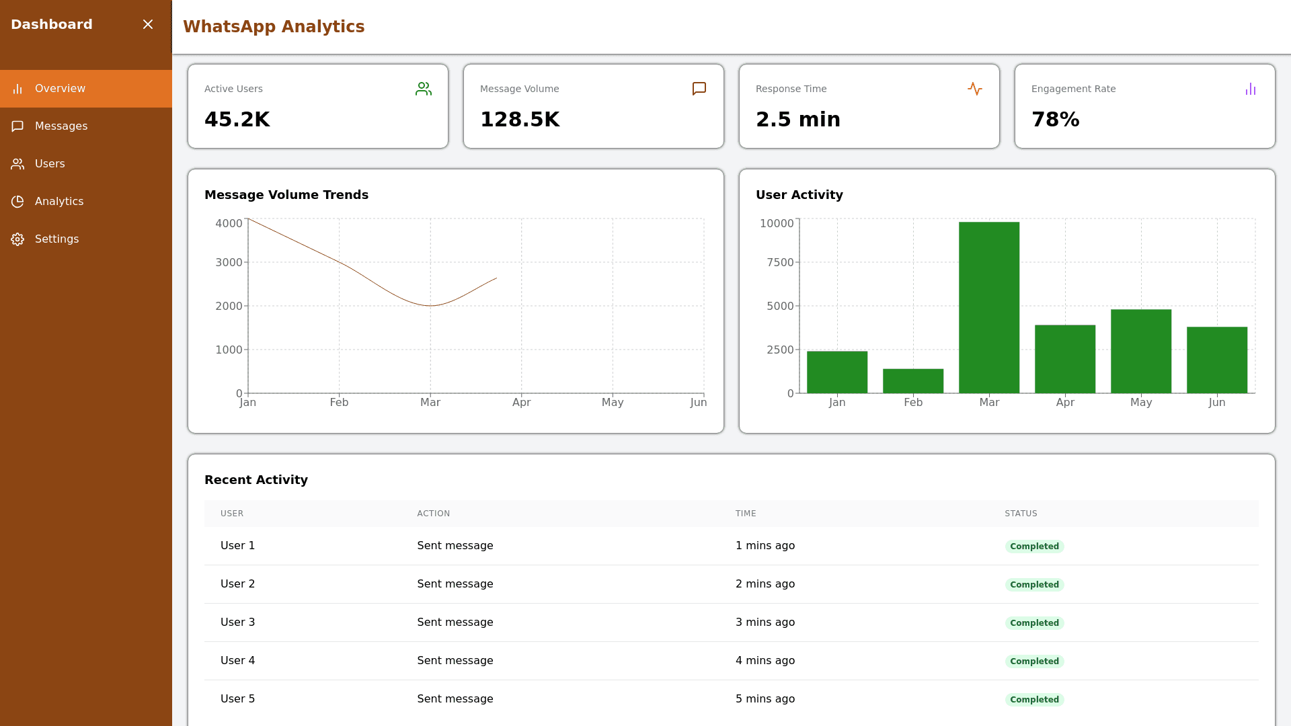Open the Messages menu item
This screenshot has width=1291, height=726.
tap(61, 126)
